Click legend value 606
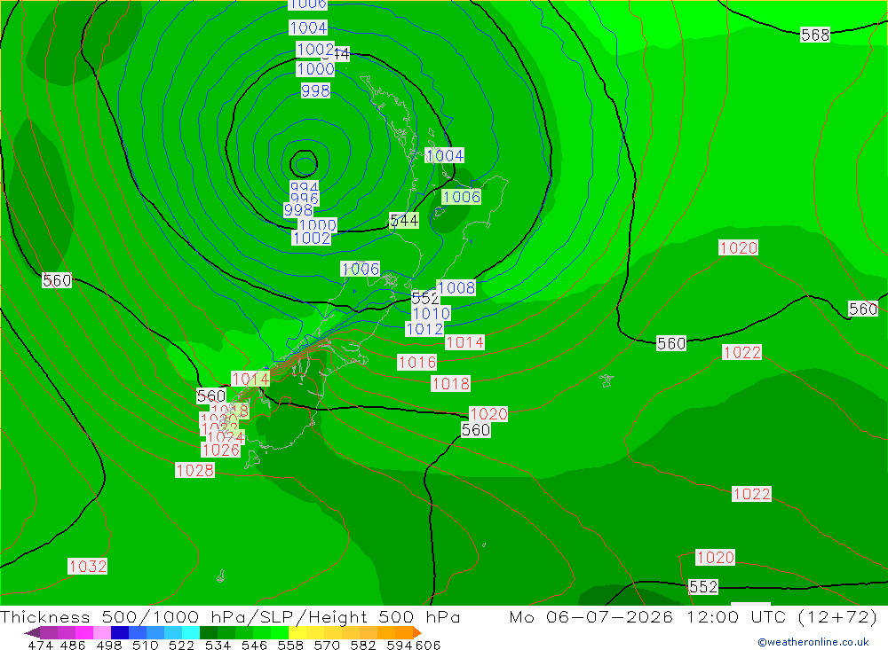This screenshot has width=888, height=650. coord(428,645)
